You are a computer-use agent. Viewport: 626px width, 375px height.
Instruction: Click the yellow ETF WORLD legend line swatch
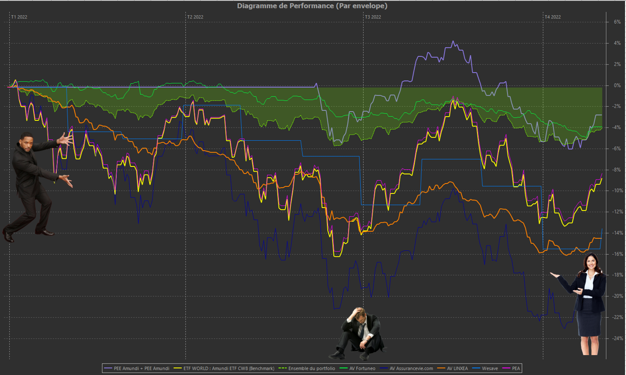click(178, 368)
